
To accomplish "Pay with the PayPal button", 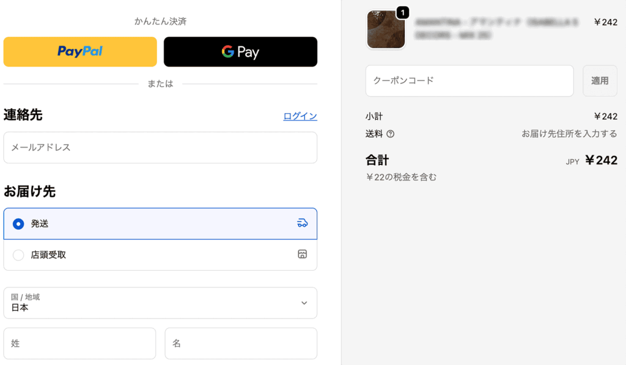I will tap(80, 51).
